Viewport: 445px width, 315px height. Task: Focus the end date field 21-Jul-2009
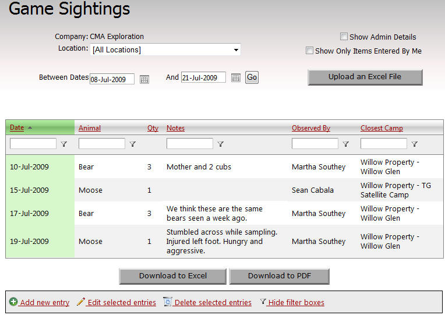203,77
